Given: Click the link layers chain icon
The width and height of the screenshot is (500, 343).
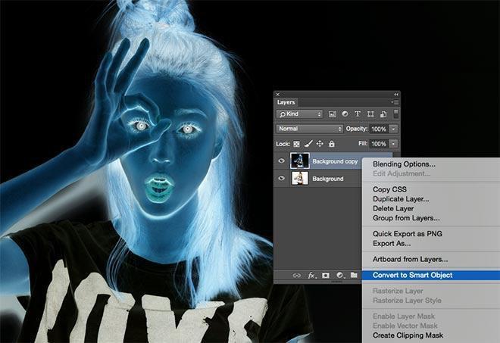Looking at the screenshot, I should tap(296, 275).
